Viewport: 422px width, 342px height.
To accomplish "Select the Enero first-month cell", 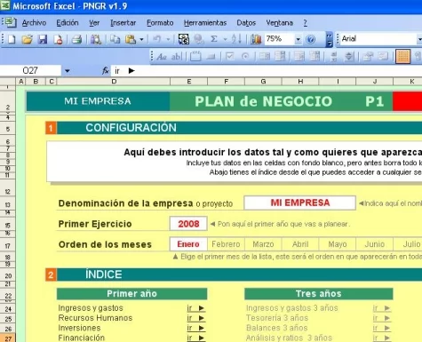I will point(188,244).
